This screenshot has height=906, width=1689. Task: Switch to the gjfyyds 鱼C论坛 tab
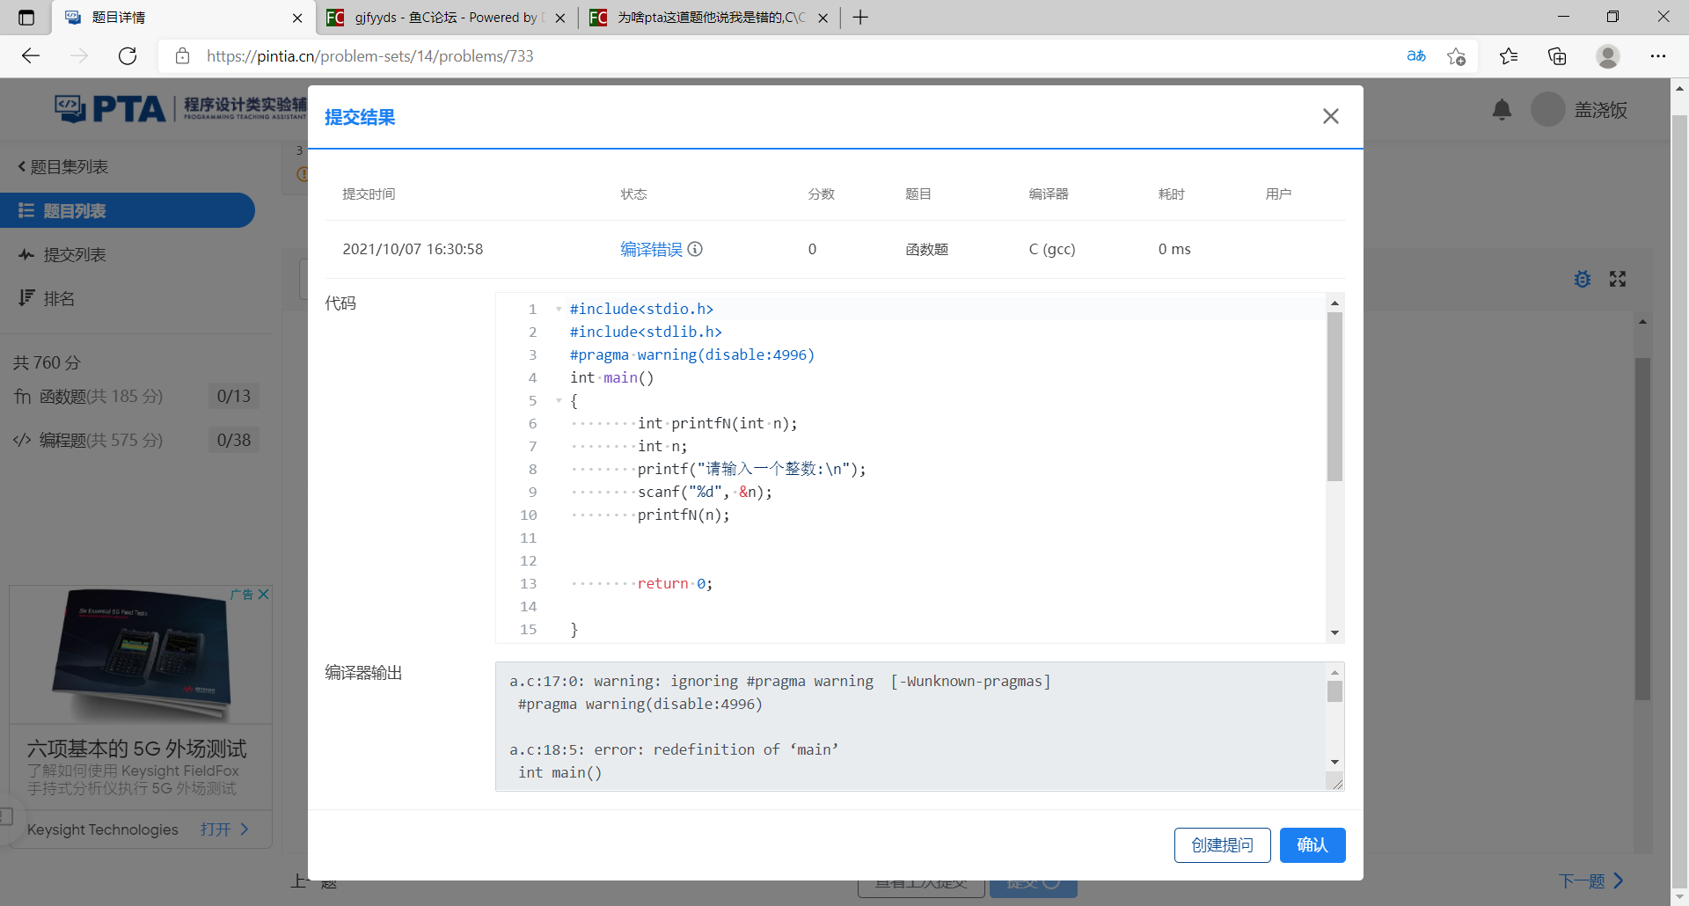coord(444,18)
